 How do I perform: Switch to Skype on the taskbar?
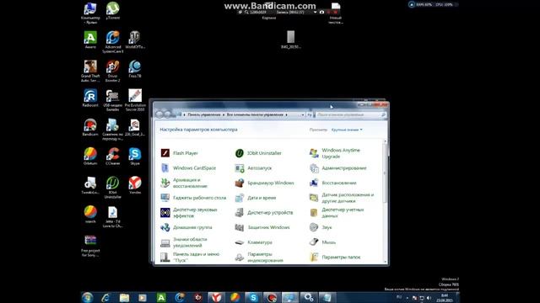pyautogui.click(x=253, y=297)
